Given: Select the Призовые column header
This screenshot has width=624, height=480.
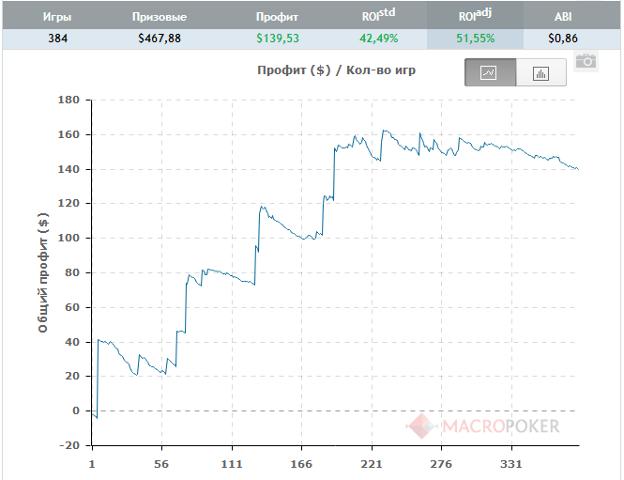Looking at the screenshot, I should [160, 17].
